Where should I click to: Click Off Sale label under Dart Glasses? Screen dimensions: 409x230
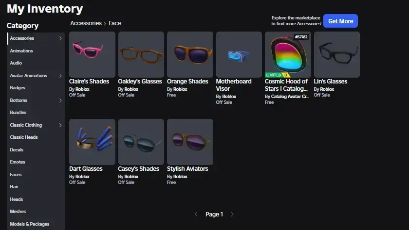click(77, 182)
